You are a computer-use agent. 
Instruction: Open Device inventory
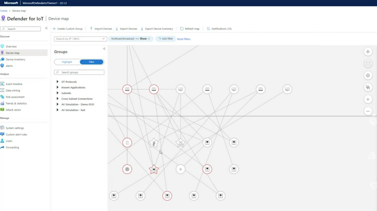tap(15, 60)
